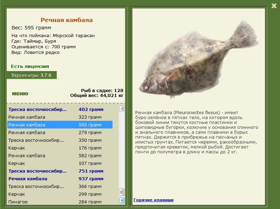This screenshot has height=209, width=280.
Task: Select Треска восточносибир... 402 грамм row
Action: coord(60,109)
